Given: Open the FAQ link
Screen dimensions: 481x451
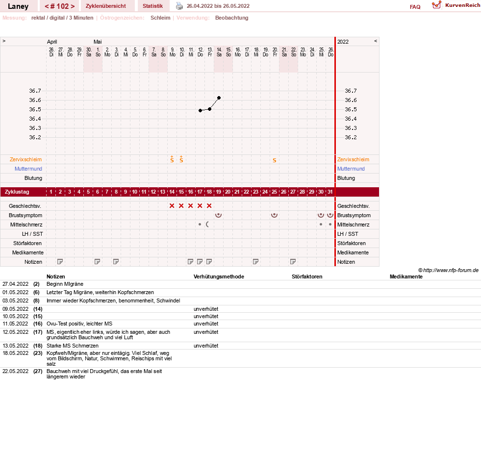Looking at the screenshot, I should (x=415, y=7).
